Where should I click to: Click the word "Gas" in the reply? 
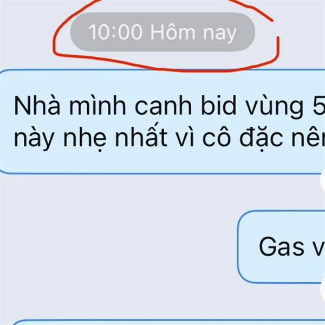click(x=282, y=246)
